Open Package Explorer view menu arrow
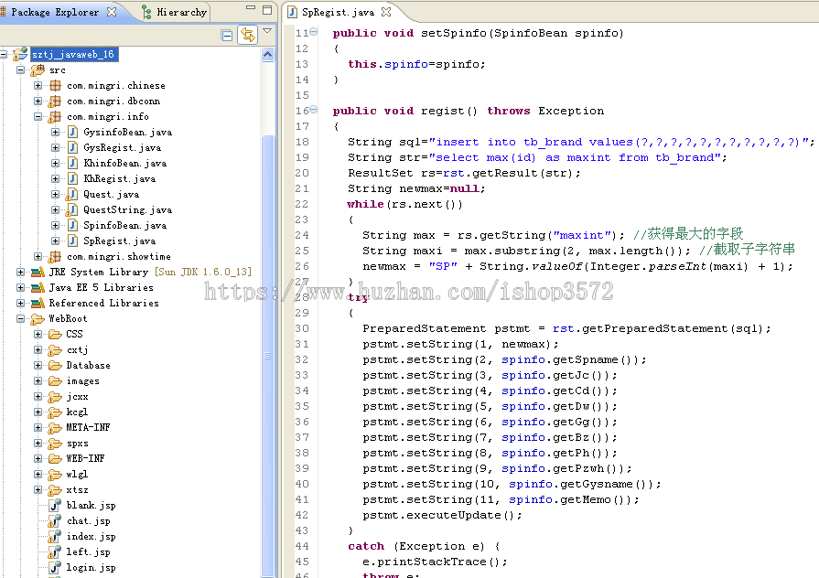The height and width of the screenshot is (578, 819). (267, 31)
